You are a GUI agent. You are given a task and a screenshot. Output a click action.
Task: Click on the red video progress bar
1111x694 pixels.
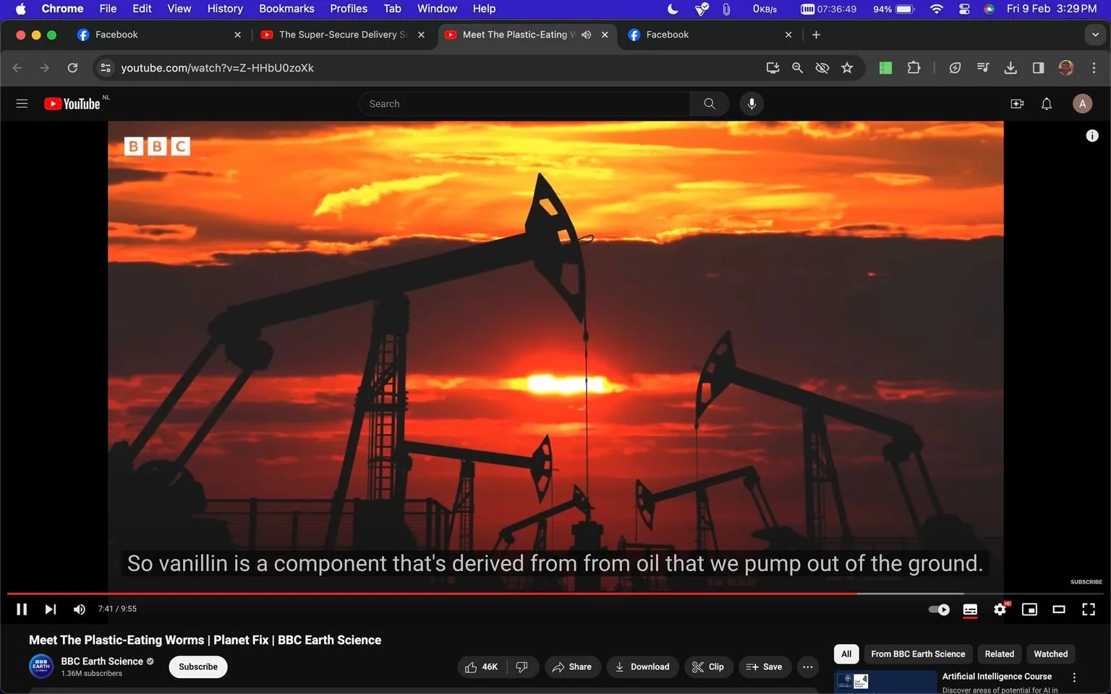433,594
